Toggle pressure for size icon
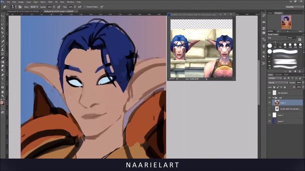 [102, 7]
